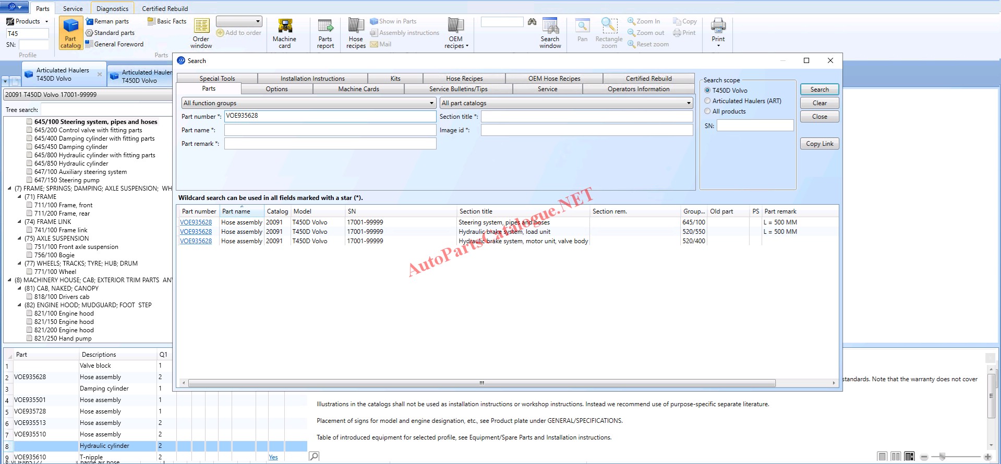
Task: Collapse the (71) FRAME tree node
Action: (x=19, y=197)
